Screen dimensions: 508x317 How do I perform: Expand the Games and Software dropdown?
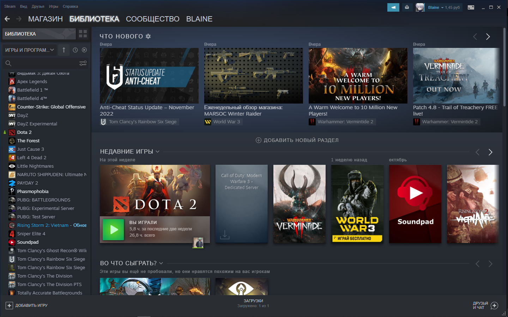click(x=30, y=50)
